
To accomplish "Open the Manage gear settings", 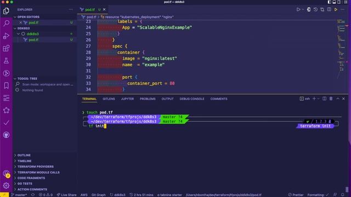I will coord(6,186).
